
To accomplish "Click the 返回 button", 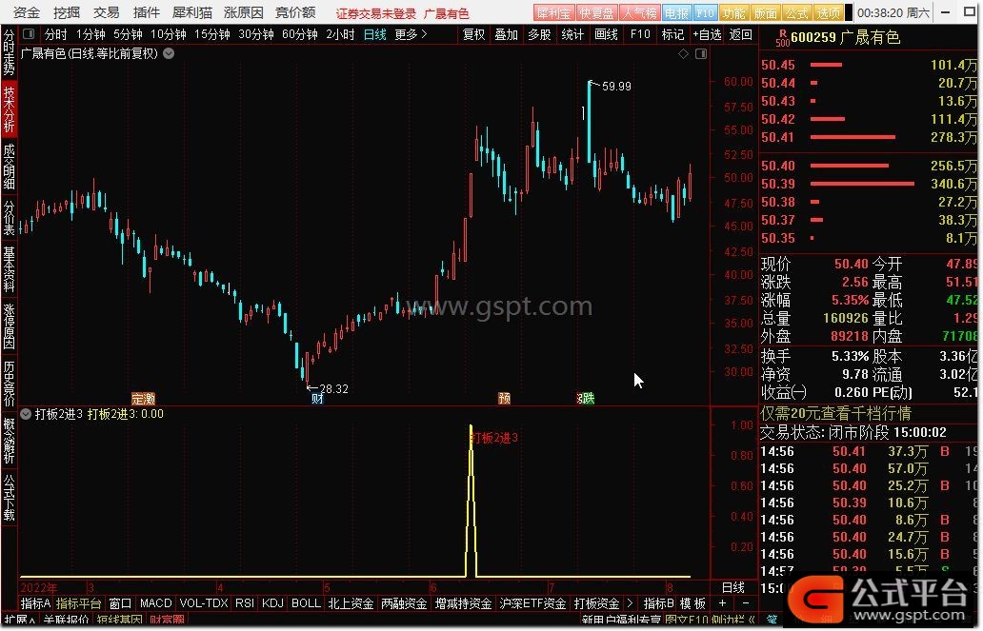I will click(x=741, y=34).
